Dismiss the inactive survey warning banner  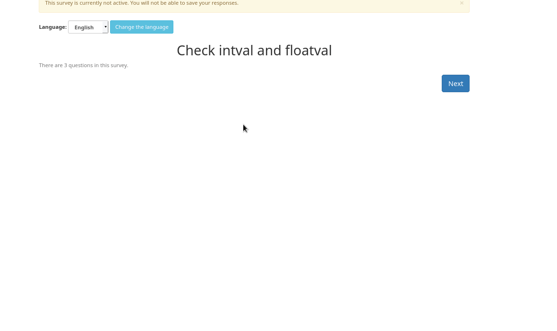462,3
